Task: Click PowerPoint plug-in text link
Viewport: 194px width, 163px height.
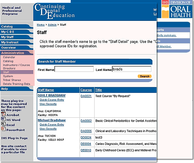Action: pyautogui.click(x=16, y=130)
